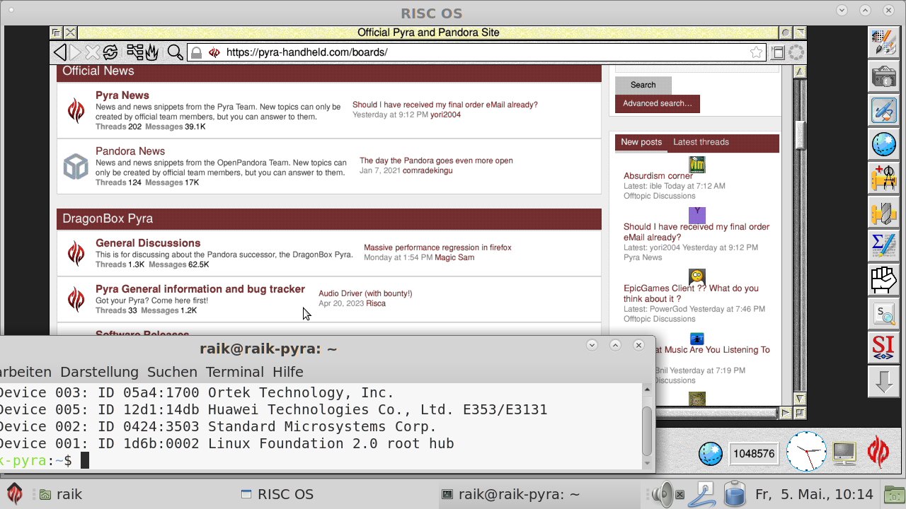Open the analogue clock on the icon bar
Image resolution: width=906 pixels, height=509 pixels.
(806, 452)
